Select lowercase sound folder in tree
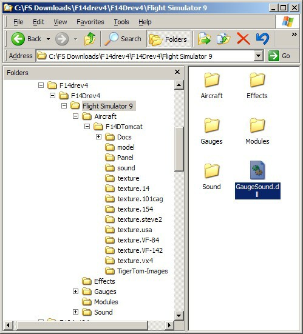The image size is (303, 334). point(120,168)
